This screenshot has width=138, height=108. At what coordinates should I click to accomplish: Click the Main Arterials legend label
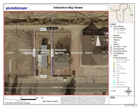(x=118, y=38)
